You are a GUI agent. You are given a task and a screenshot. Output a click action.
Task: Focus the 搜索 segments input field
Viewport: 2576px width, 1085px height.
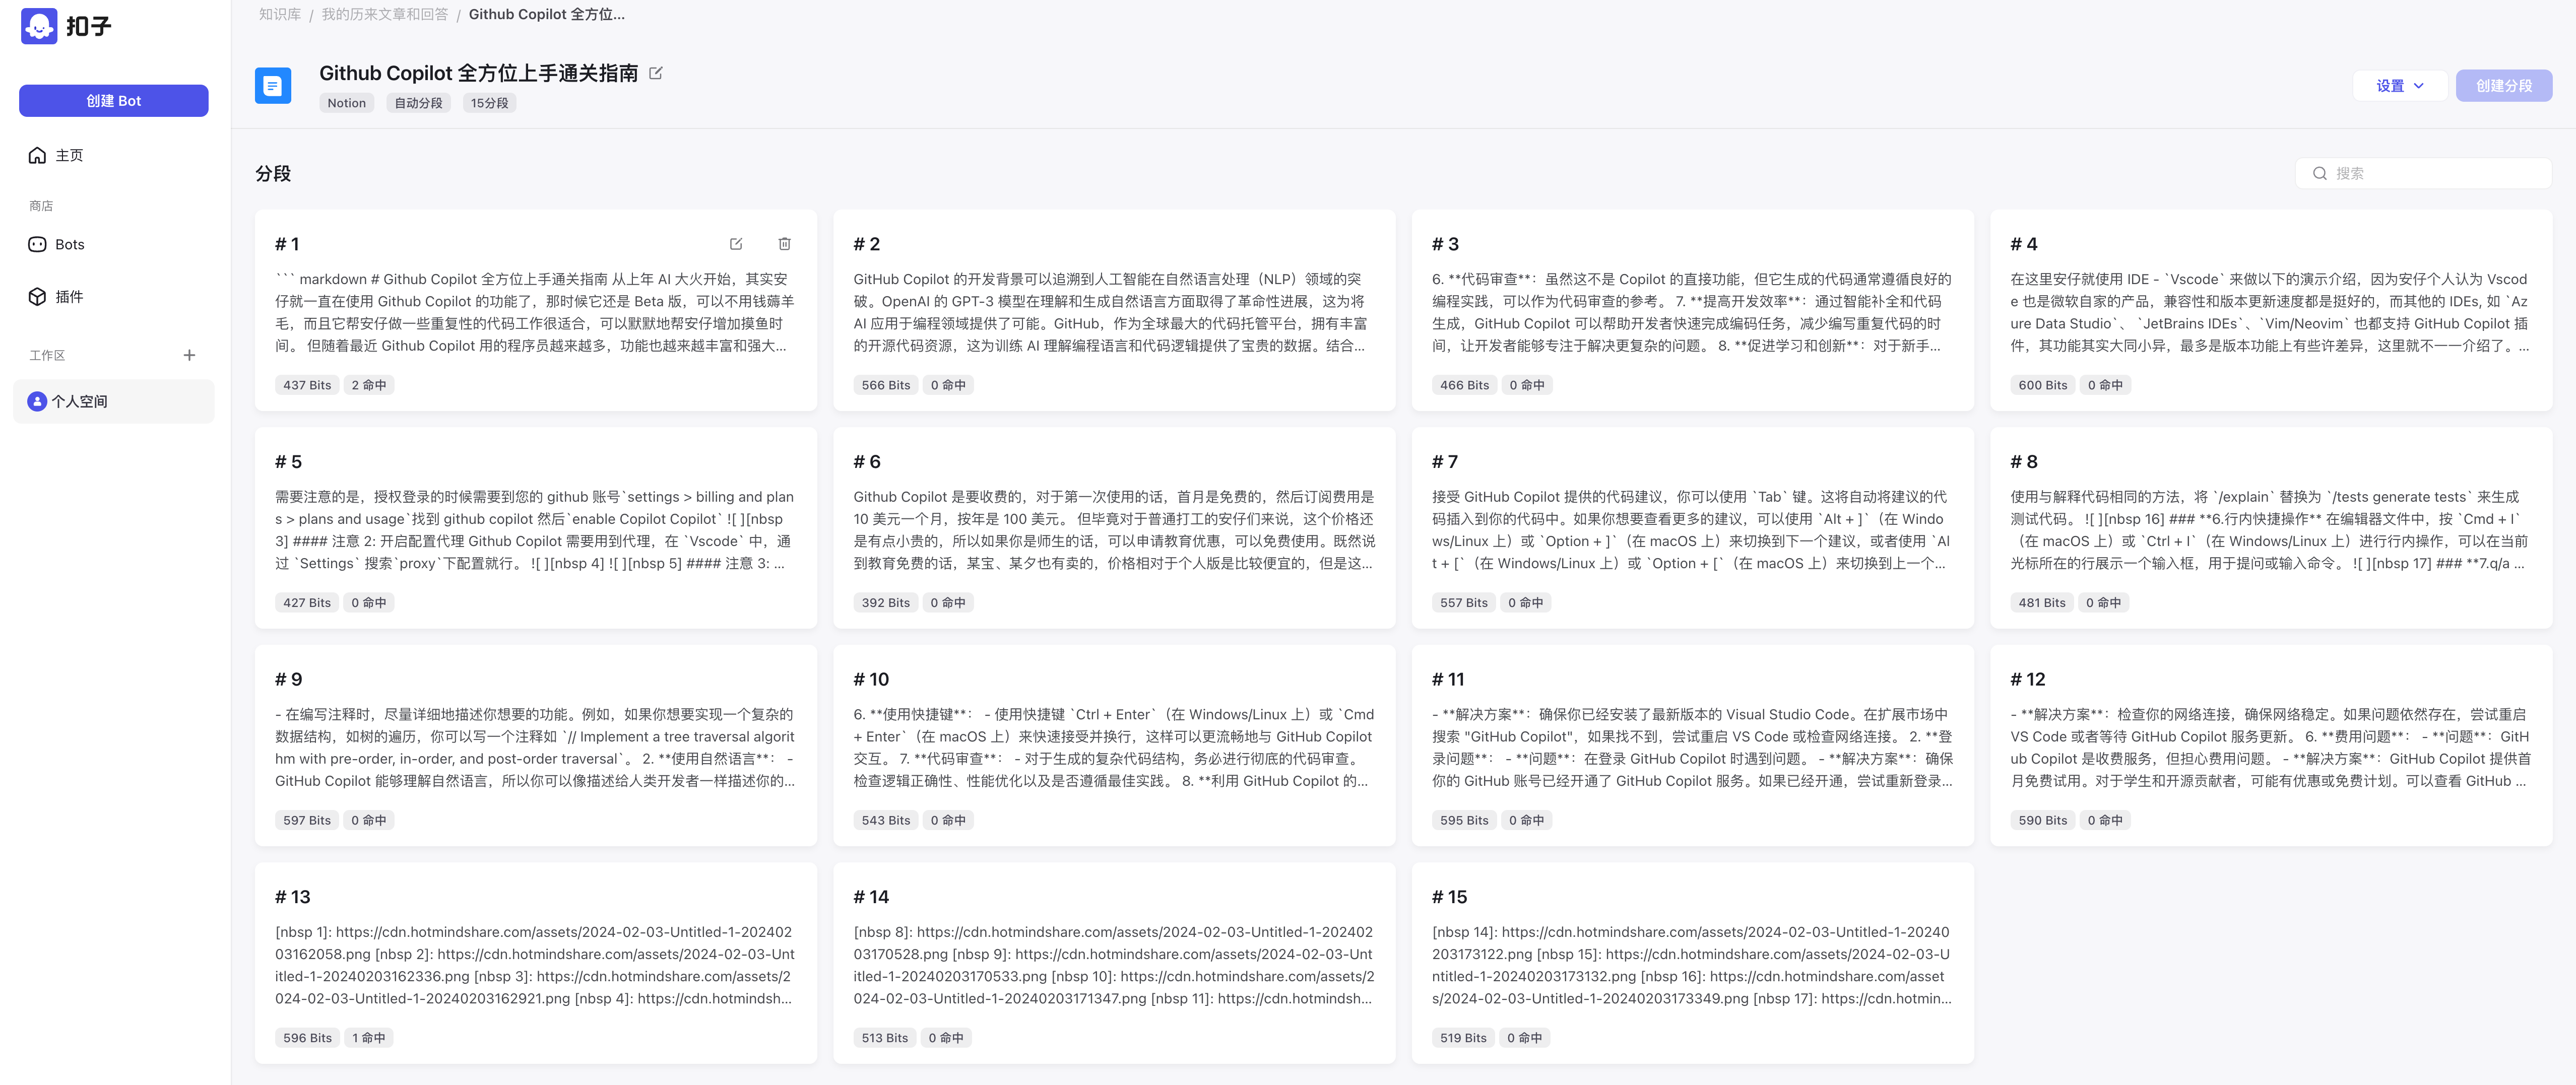tap(2423, 173)
